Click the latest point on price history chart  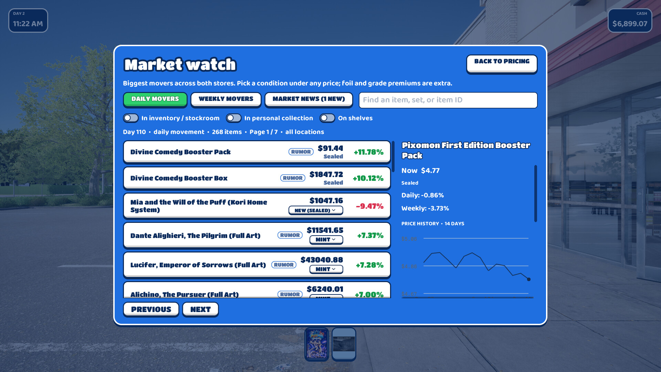[x=529, y=279]
